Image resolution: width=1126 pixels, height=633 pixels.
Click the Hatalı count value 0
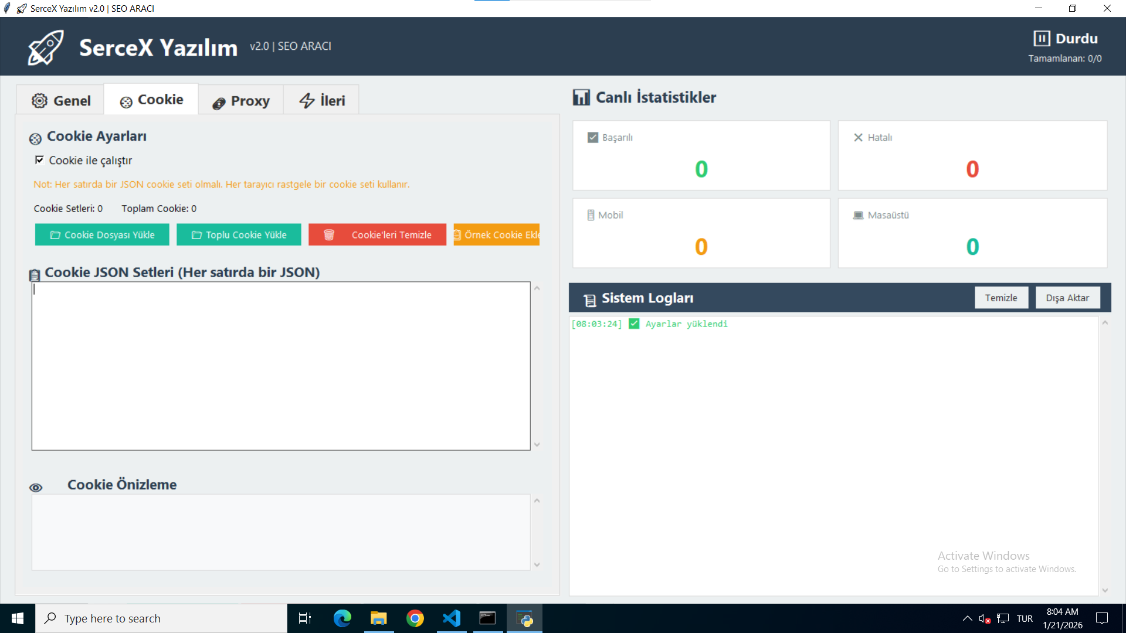[x=972, y=169]
